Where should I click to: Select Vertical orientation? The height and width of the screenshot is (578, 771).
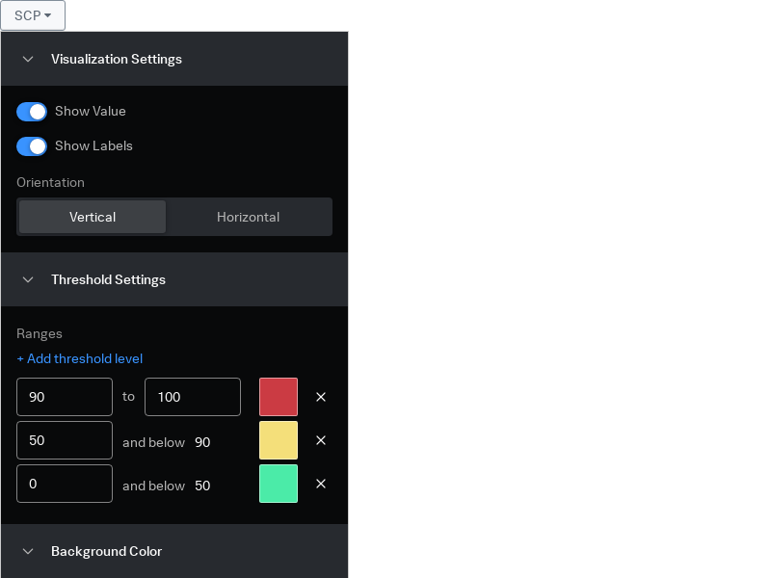[x=93, y=217]
